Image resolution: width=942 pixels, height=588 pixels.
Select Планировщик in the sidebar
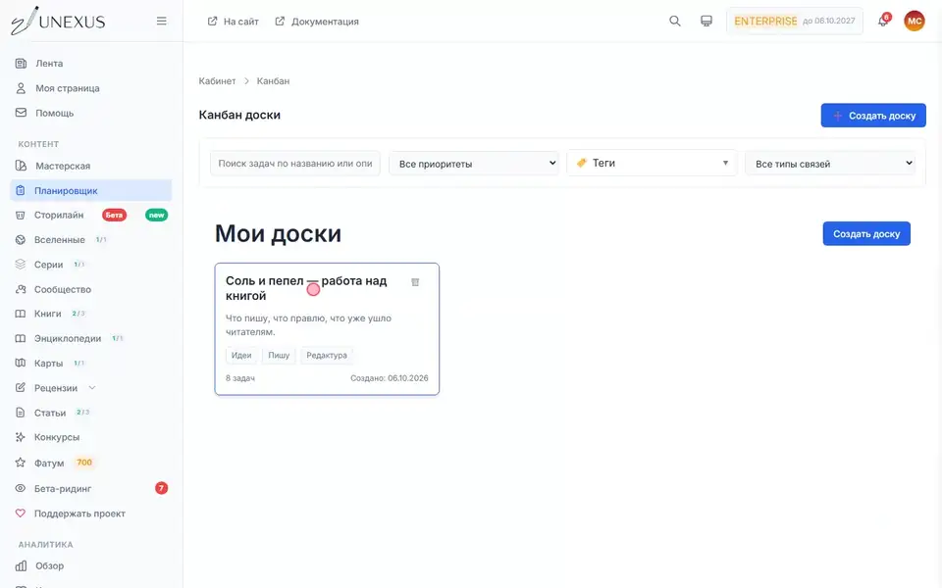pos(91,190)
